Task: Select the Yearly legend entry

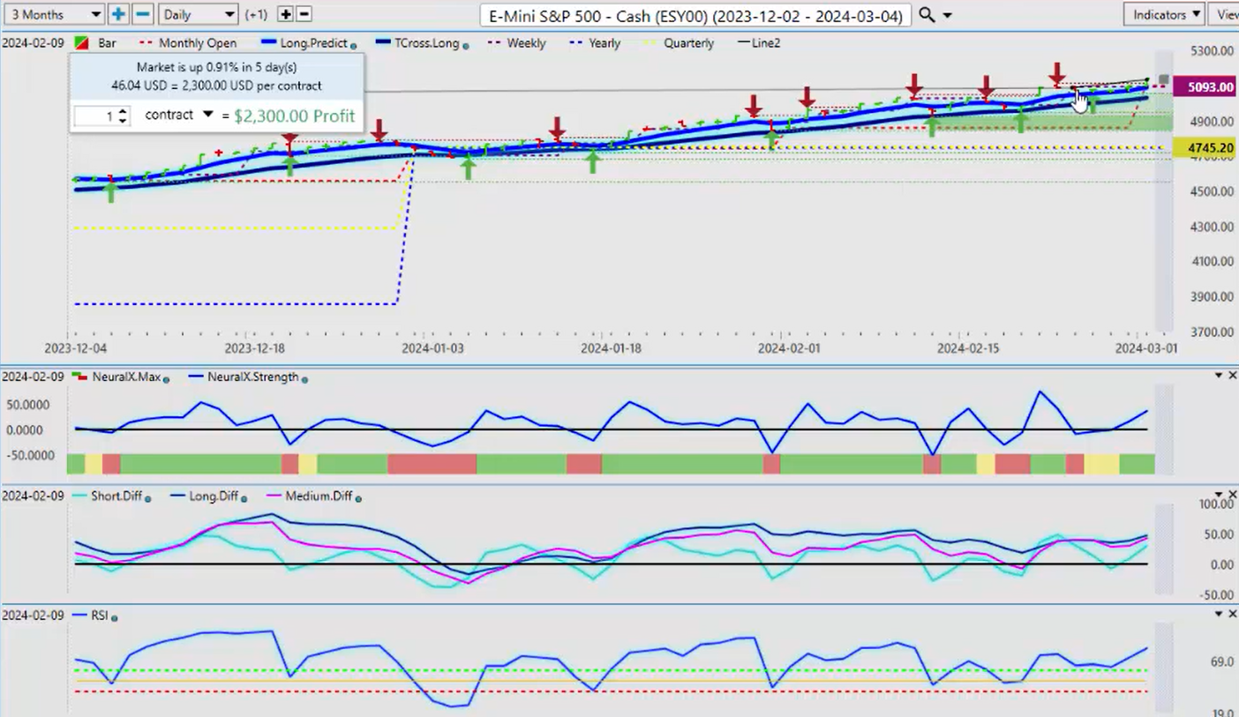Action: [594, 43]
